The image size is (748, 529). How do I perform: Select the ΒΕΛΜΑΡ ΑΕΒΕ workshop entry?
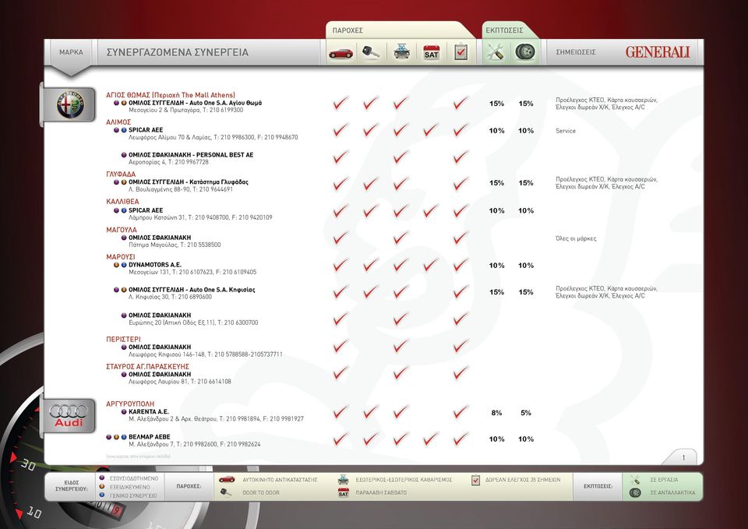pyautogui.click(x=150, y=436)
